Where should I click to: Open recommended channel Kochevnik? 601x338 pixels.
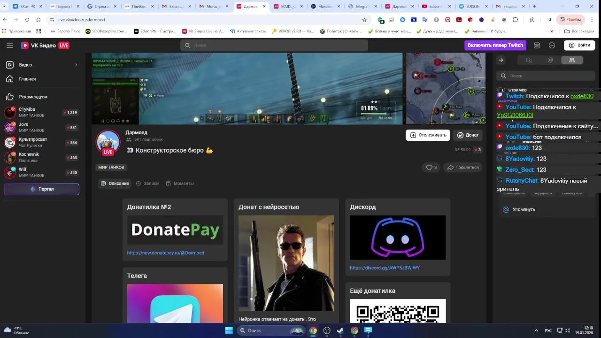tap(41, 157)
